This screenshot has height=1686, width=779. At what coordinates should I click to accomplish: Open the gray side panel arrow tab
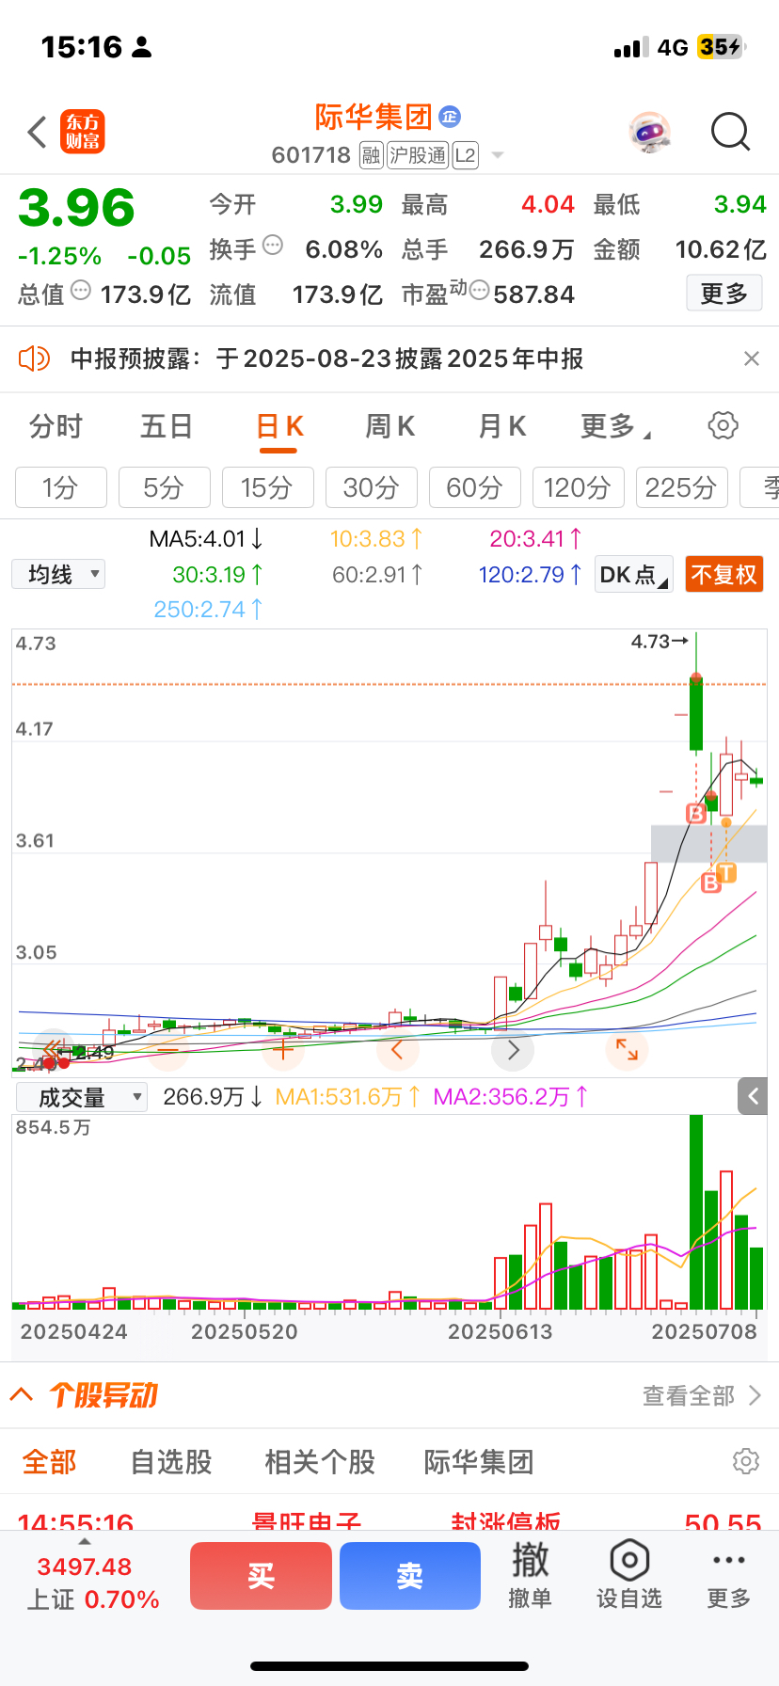(753, 1095)
